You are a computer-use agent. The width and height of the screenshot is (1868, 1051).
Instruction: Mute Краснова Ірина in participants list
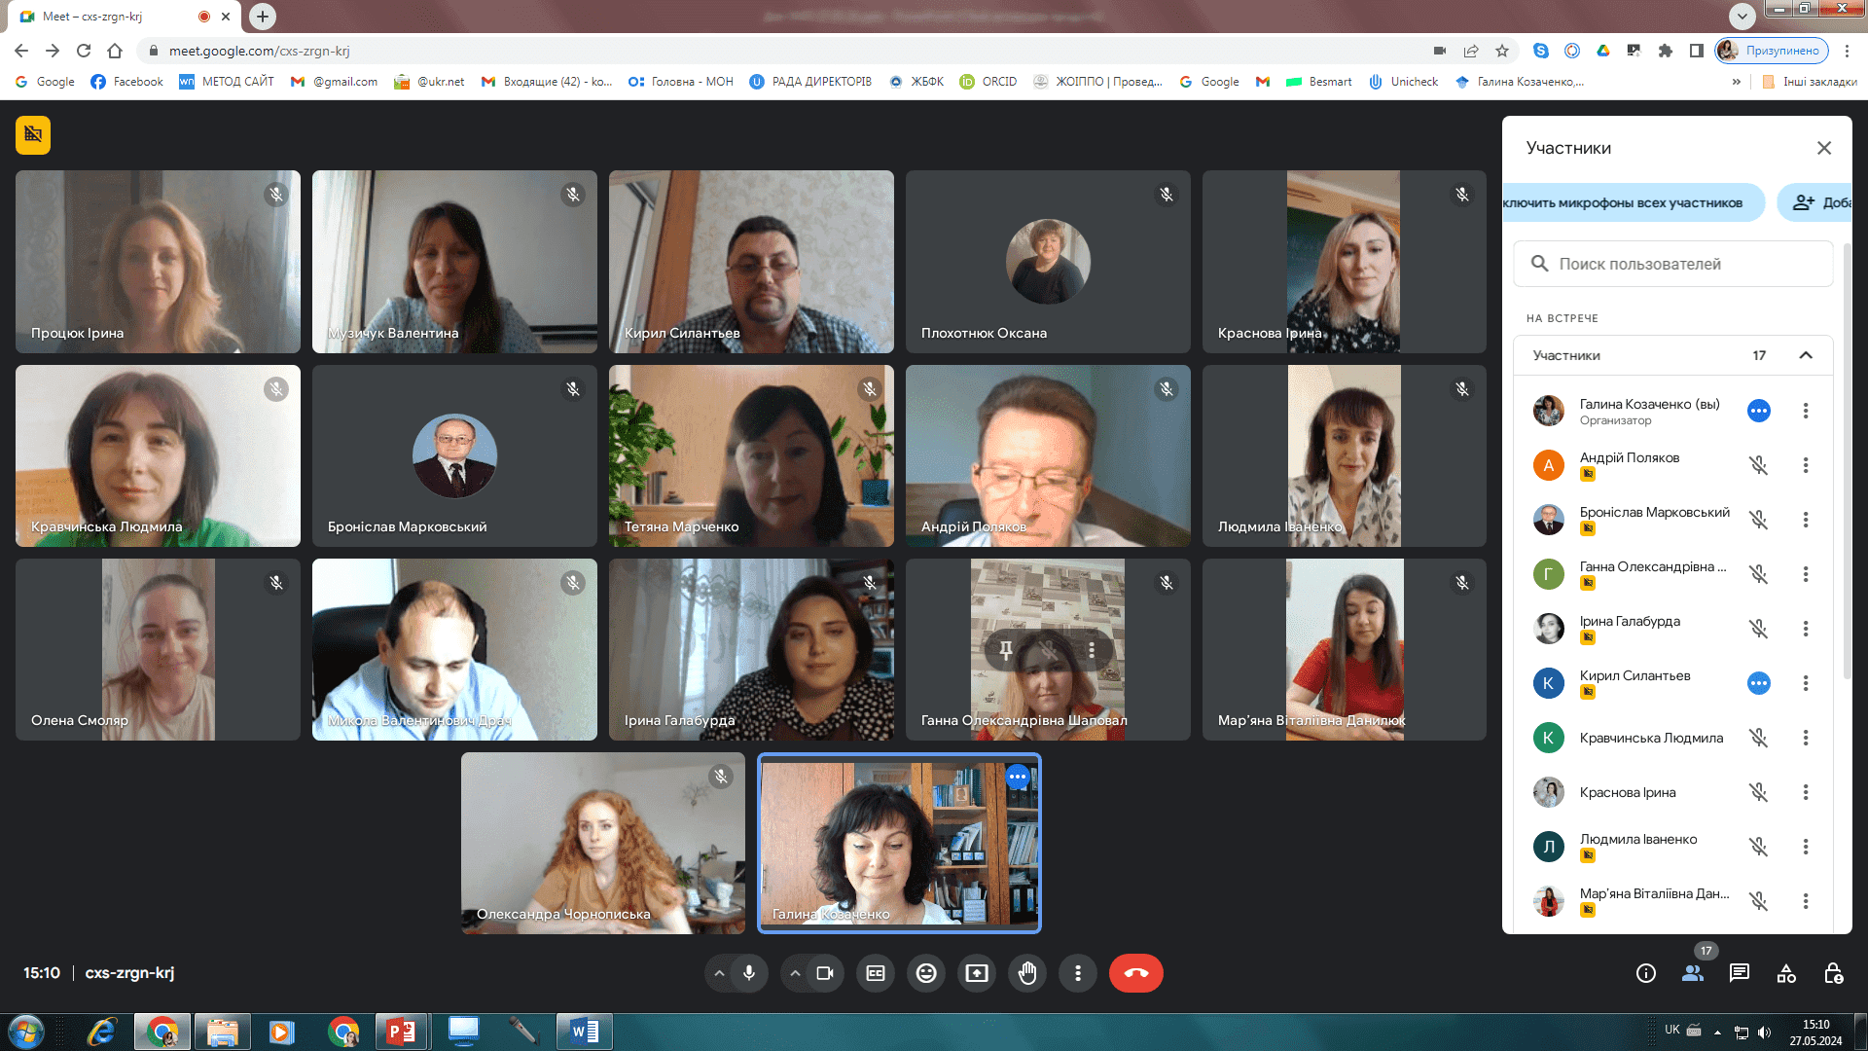1759,792
